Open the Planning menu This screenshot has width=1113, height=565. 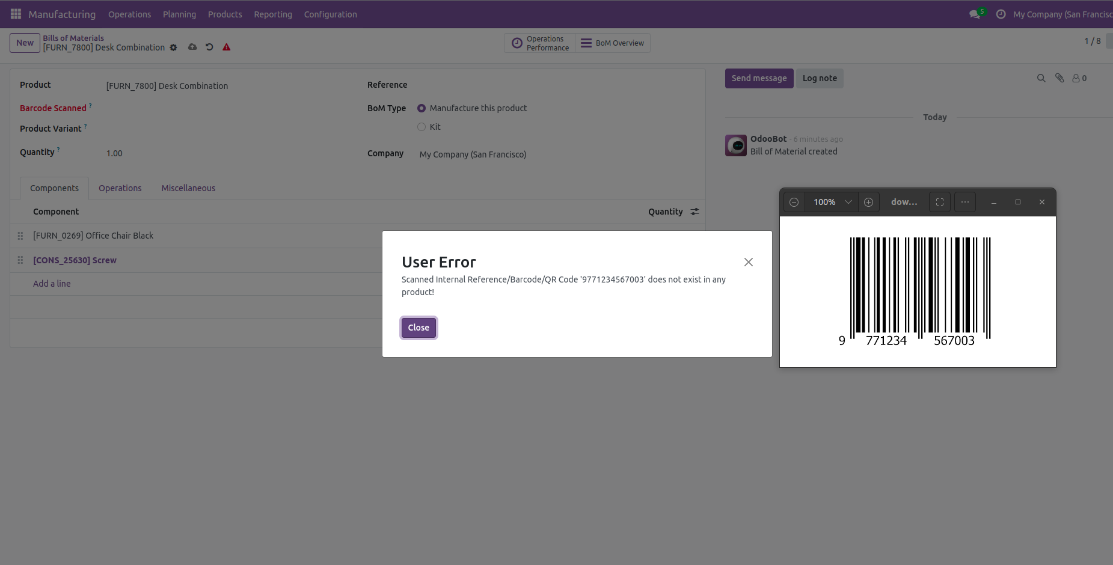coord(179,14)
